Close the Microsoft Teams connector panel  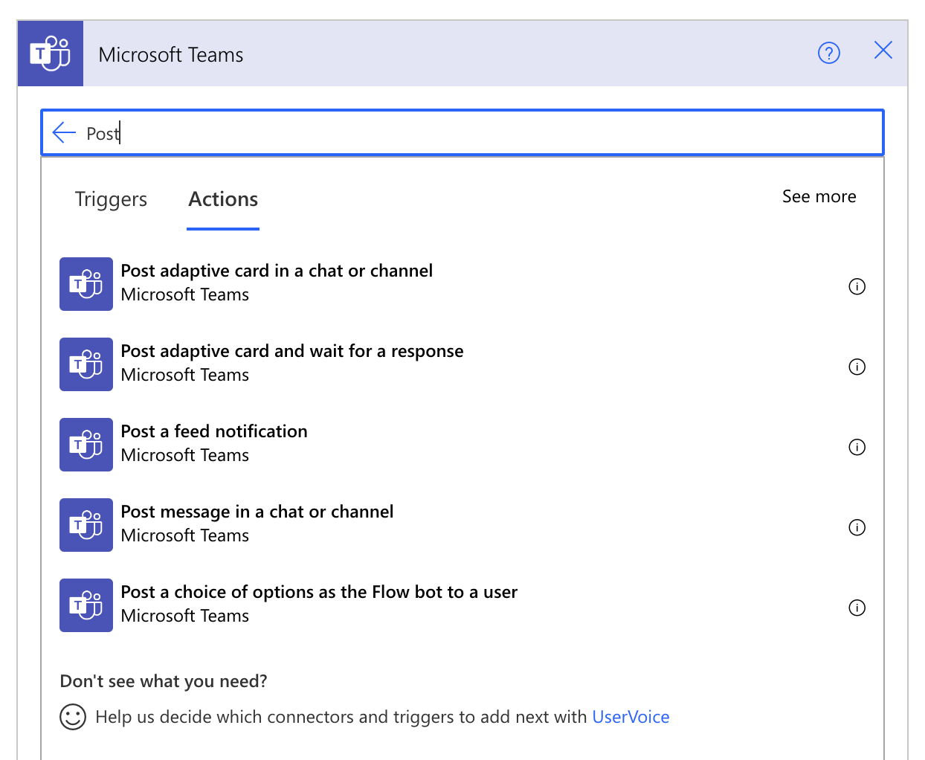coord(883,51)
